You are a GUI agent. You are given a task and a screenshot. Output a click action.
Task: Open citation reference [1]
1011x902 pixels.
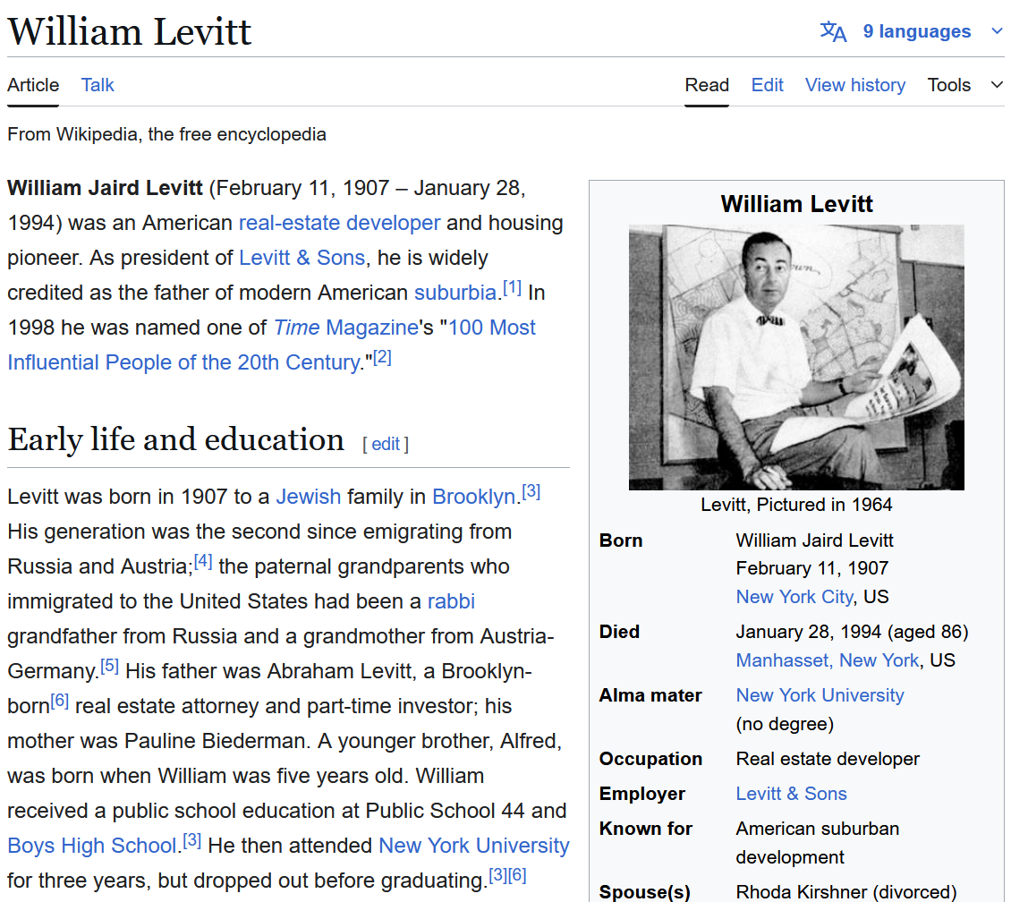512,287
